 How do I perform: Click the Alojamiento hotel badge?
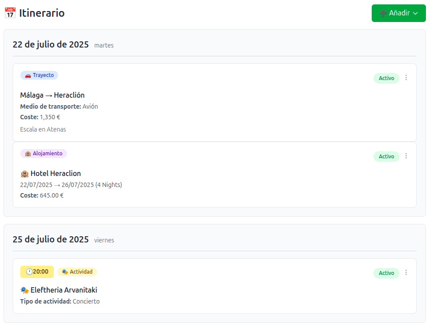tap(44, 154)
